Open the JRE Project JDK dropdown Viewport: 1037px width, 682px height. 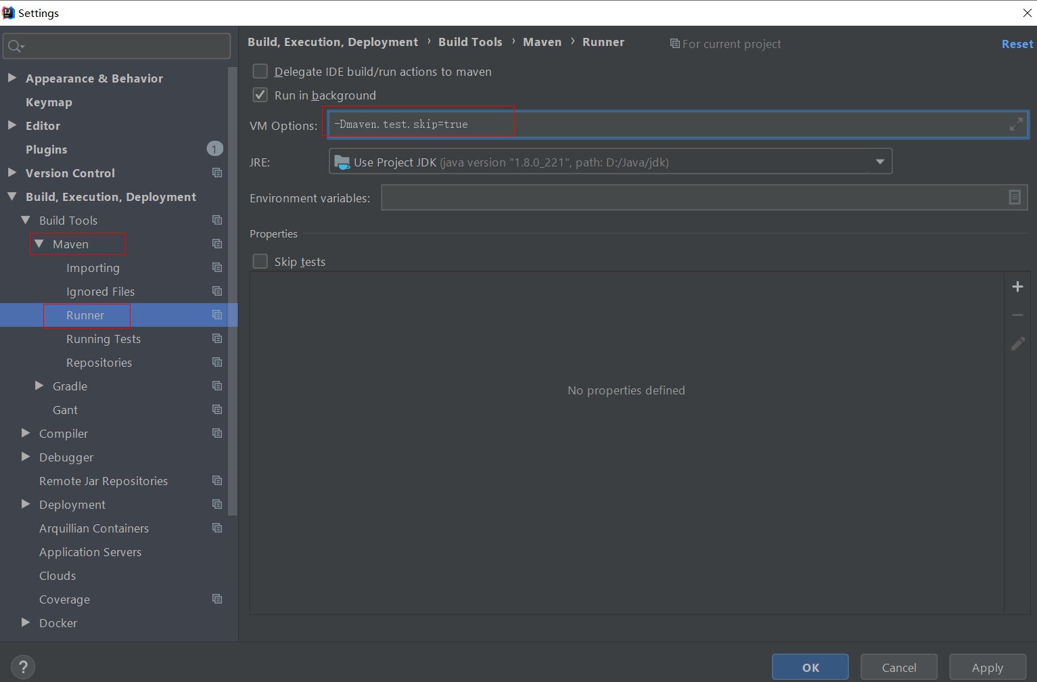click(610, 162)
